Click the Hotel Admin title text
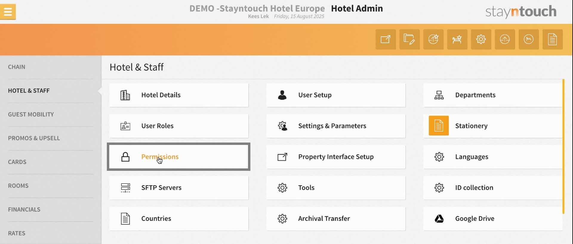 (x=357, y=9)
